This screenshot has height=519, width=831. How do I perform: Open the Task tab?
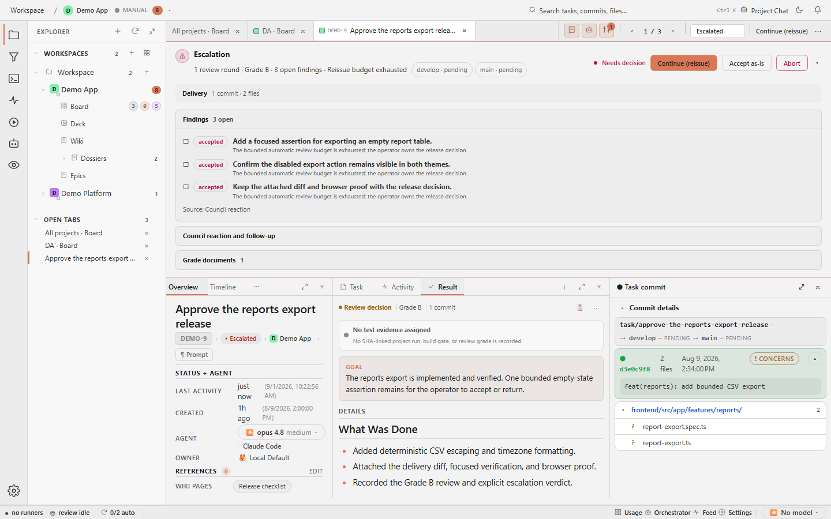(351, 287)
